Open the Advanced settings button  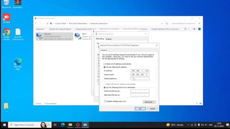(x=149, y=102)
